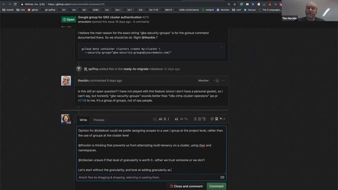Open the 'gh spiffxp' bookmark
Image resolution: width=338 pixels, height=190 pixels.
pyautogui.click(x=48, y=9)
